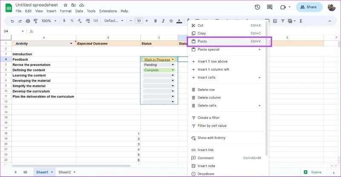Viewport: 341px width, 177px height.
Task: Select Filter by cell value
Action: (x=227, y=126)
